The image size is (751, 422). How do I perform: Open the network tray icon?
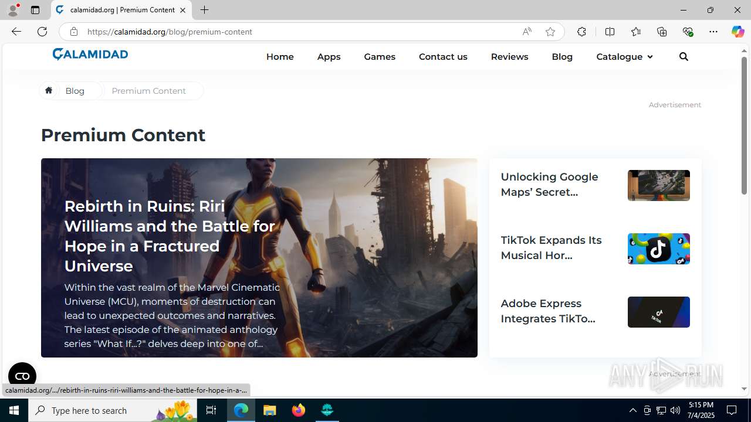coord(661,410)
